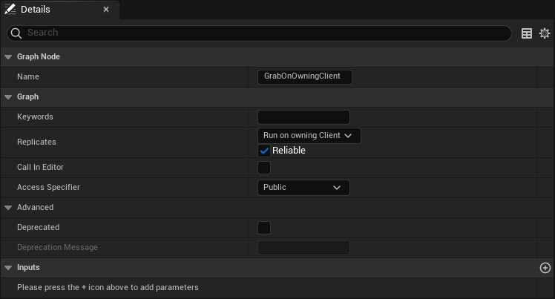
Task: Collapse the Graph section
Action: pyautogui.click(x=8, y=97)
